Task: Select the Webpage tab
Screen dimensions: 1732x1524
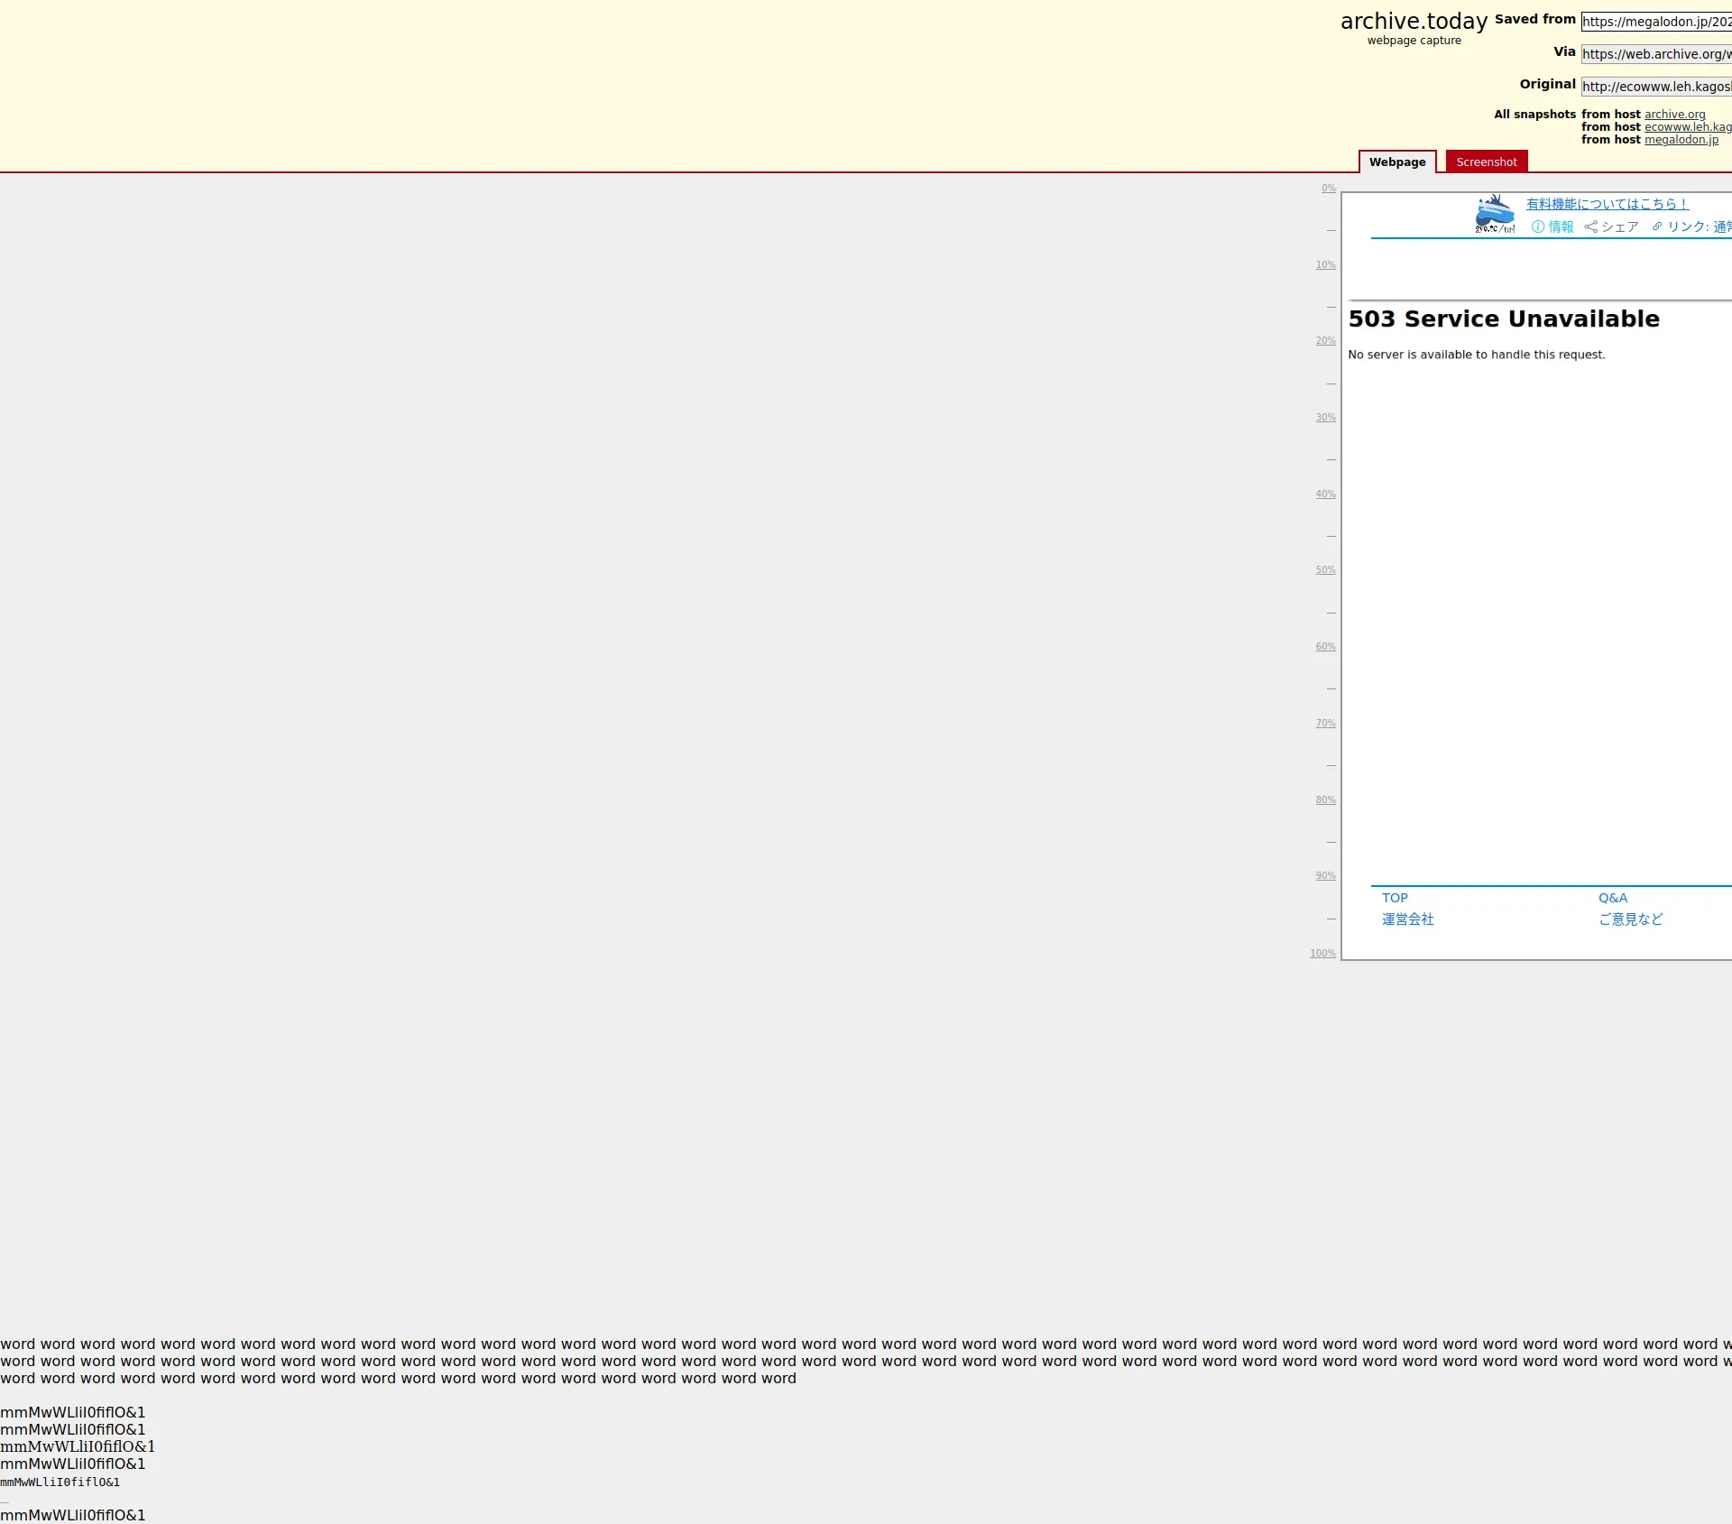Action: (1396, 162)
